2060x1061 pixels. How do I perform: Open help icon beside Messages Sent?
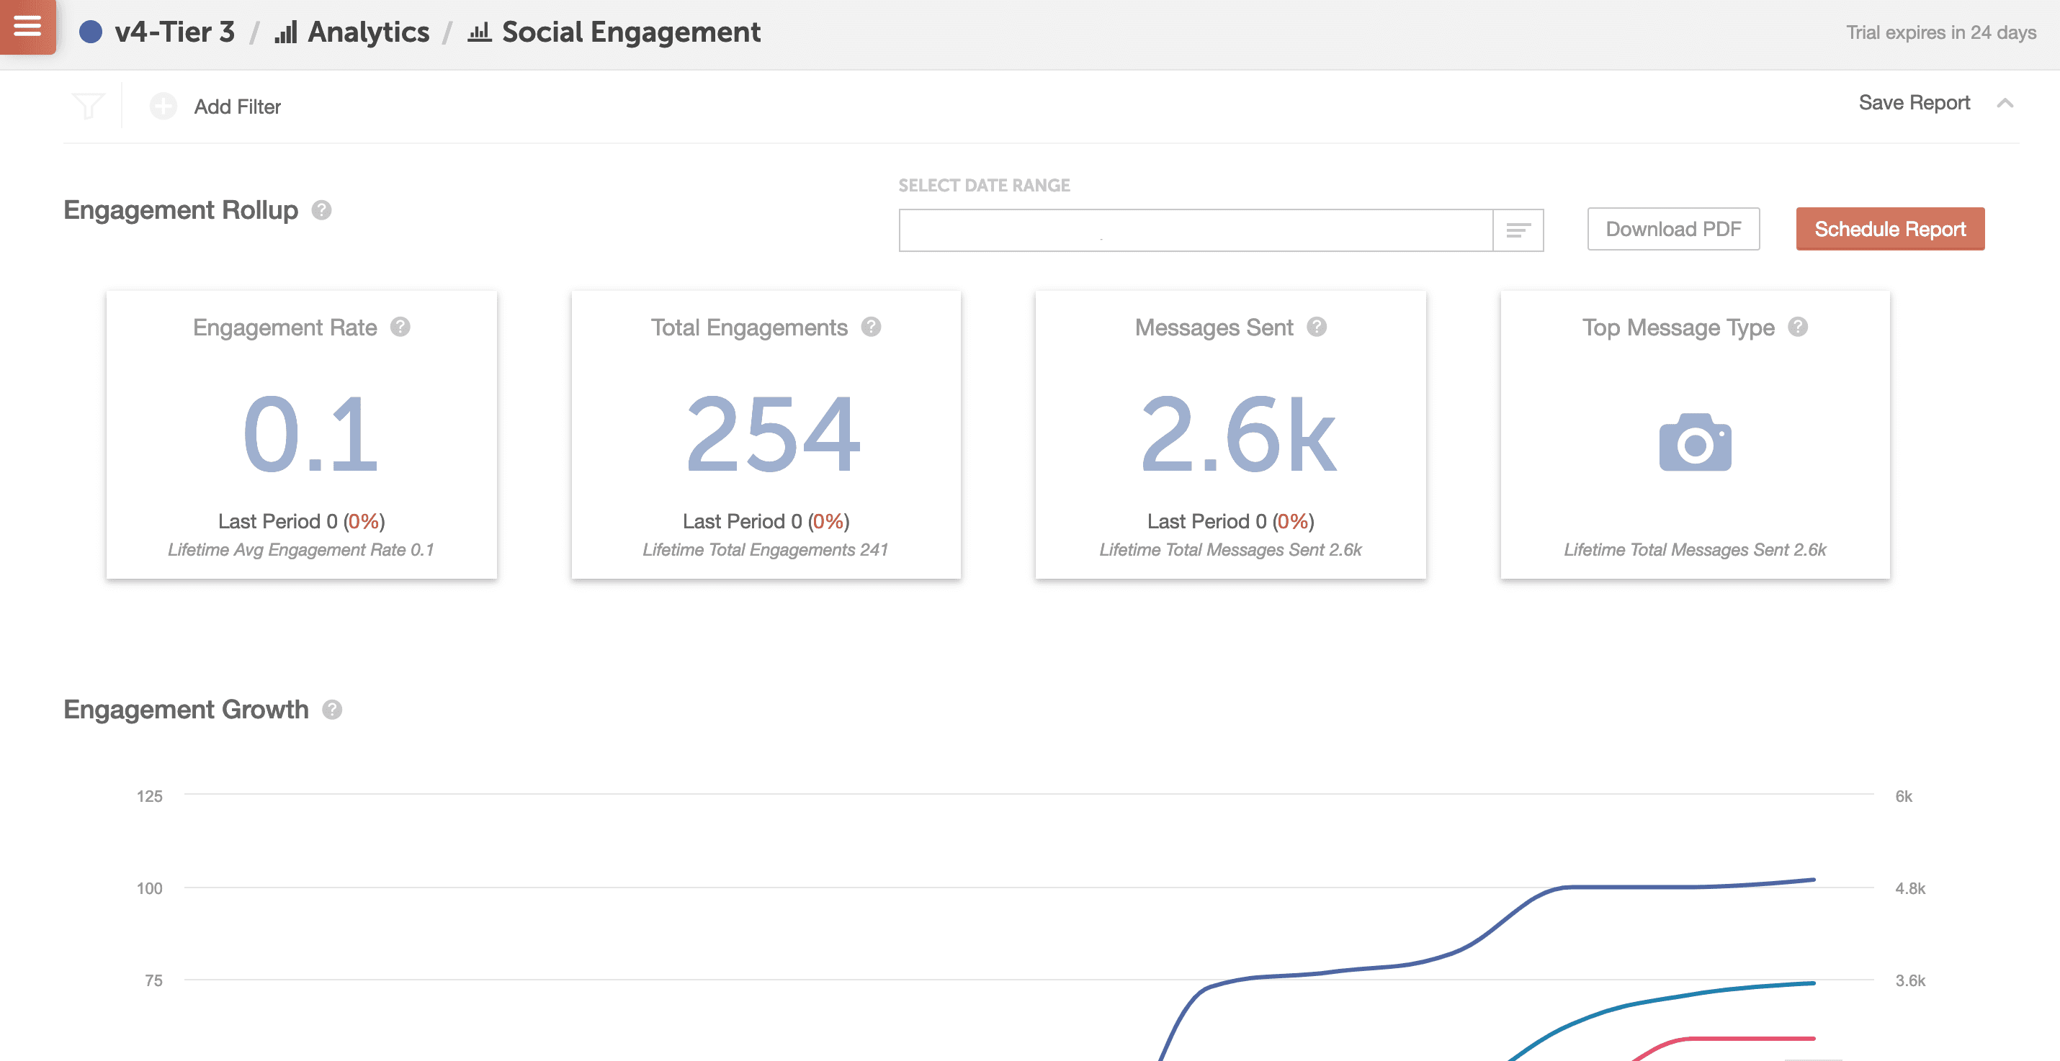pos(1317,327)
